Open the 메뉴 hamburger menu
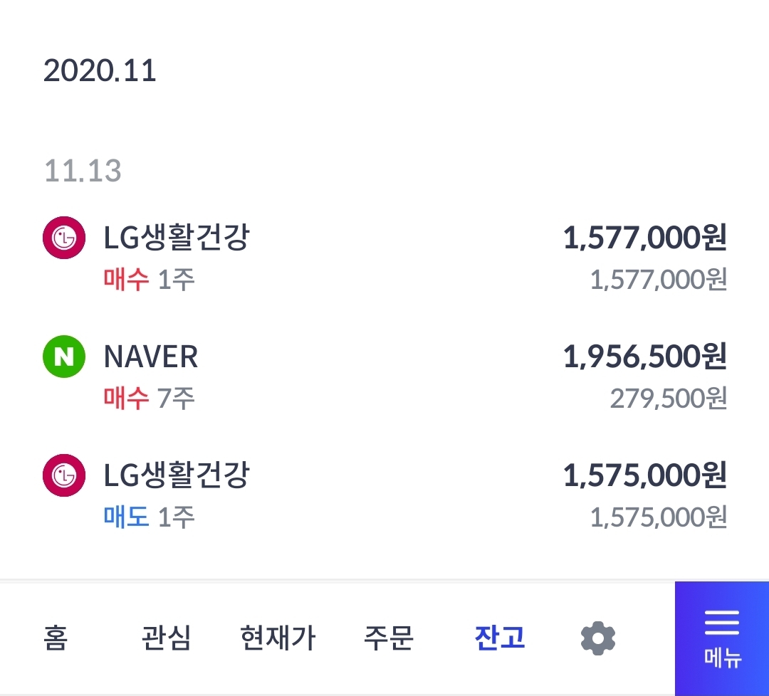The image size is (769, 696). [722, 638]
